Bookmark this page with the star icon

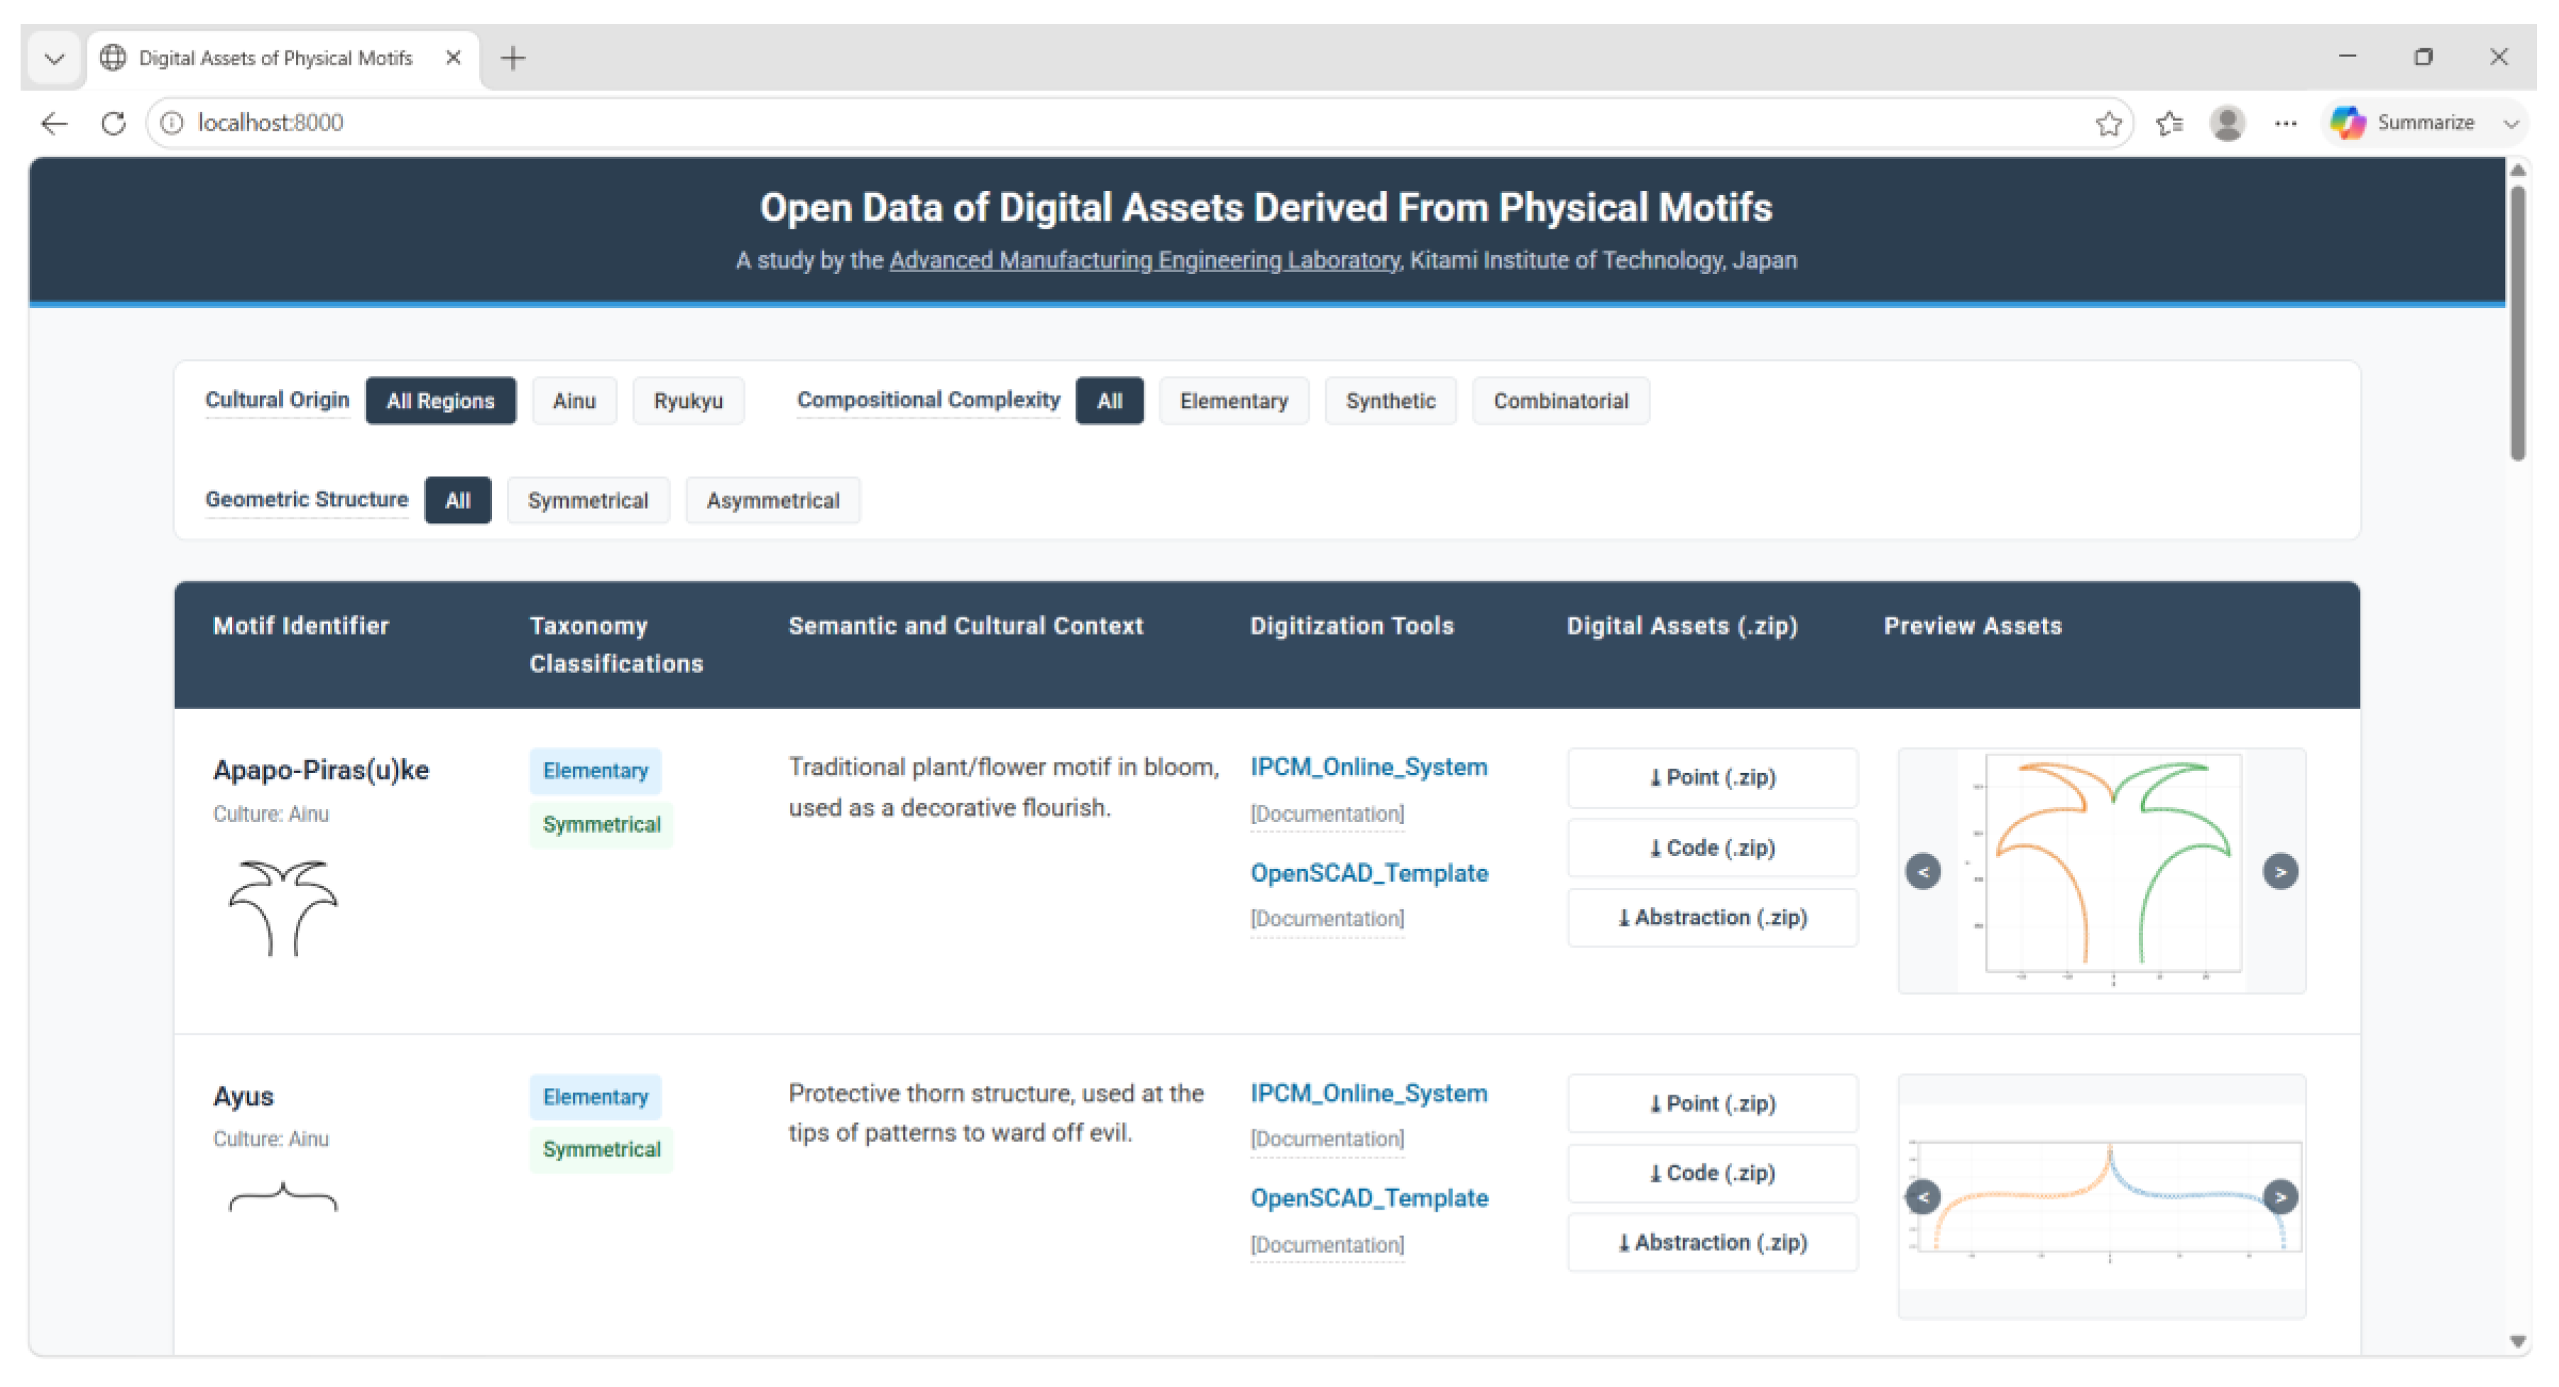(x=2108, y=124)
